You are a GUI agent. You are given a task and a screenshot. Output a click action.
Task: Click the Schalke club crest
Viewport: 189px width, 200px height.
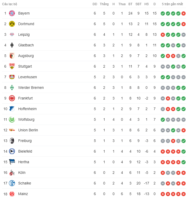click(12, 183)
